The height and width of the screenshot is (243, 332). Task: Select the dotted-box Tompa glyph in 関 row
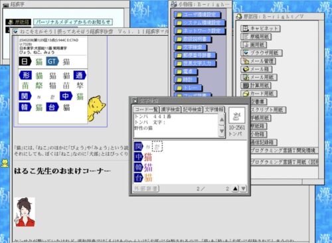157,146
